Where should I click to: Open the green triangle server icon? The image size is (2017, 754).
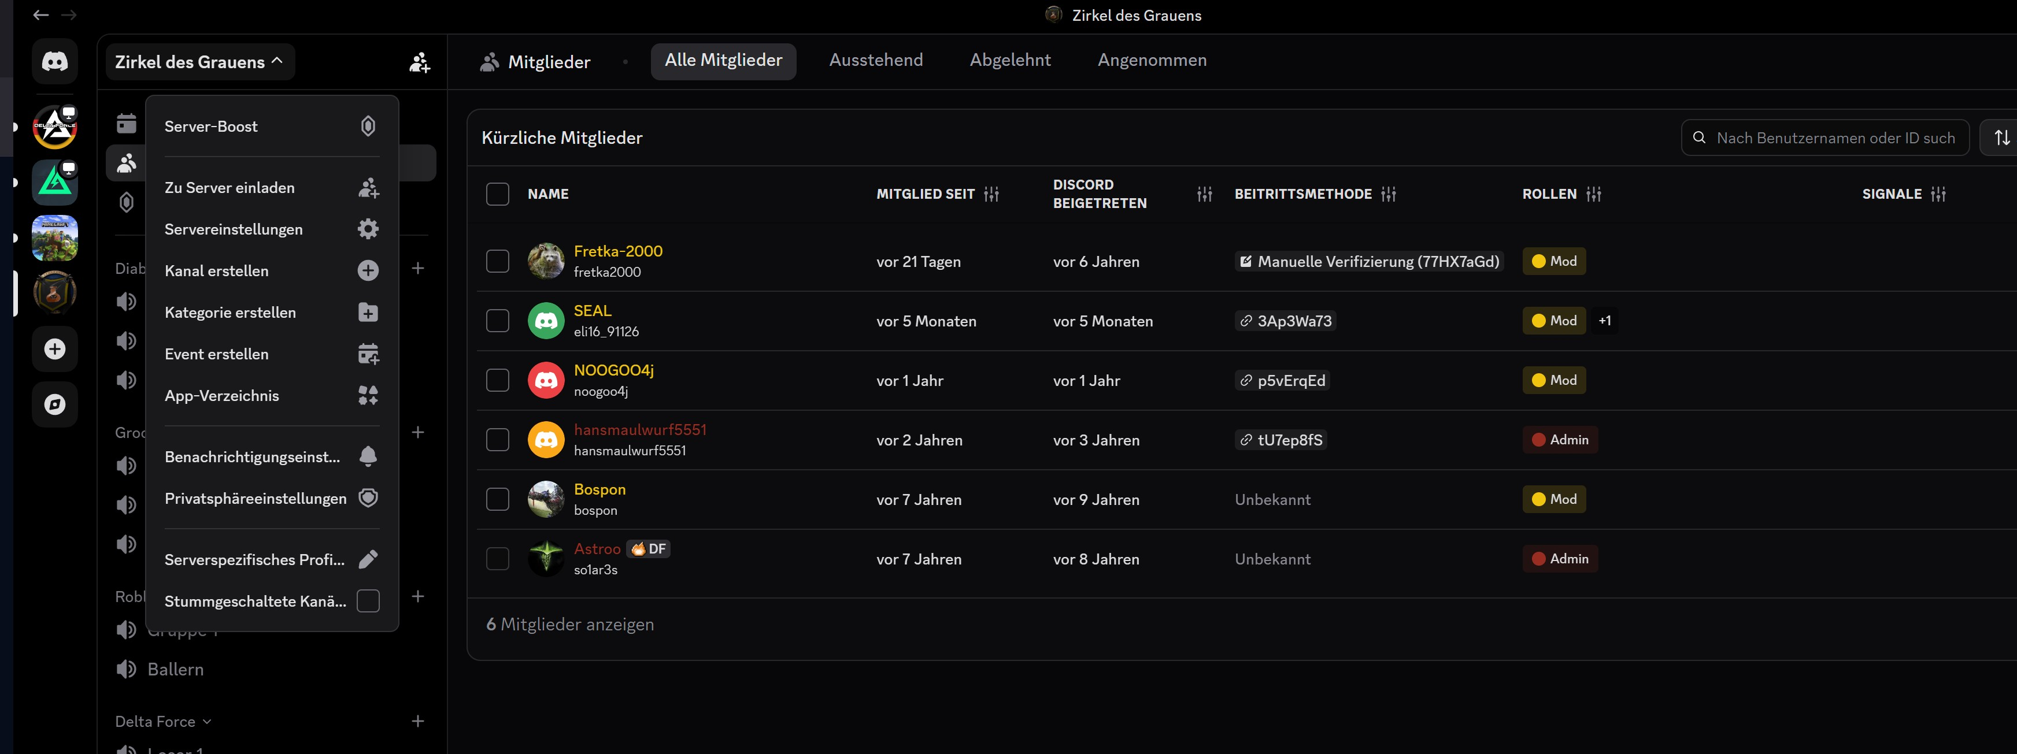coord(55,182)
